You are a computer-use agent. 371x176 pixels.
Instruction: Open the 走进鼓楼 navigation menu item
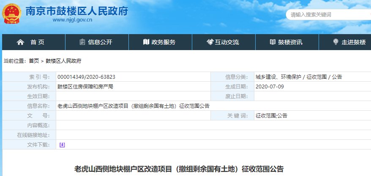click(353, 42)
